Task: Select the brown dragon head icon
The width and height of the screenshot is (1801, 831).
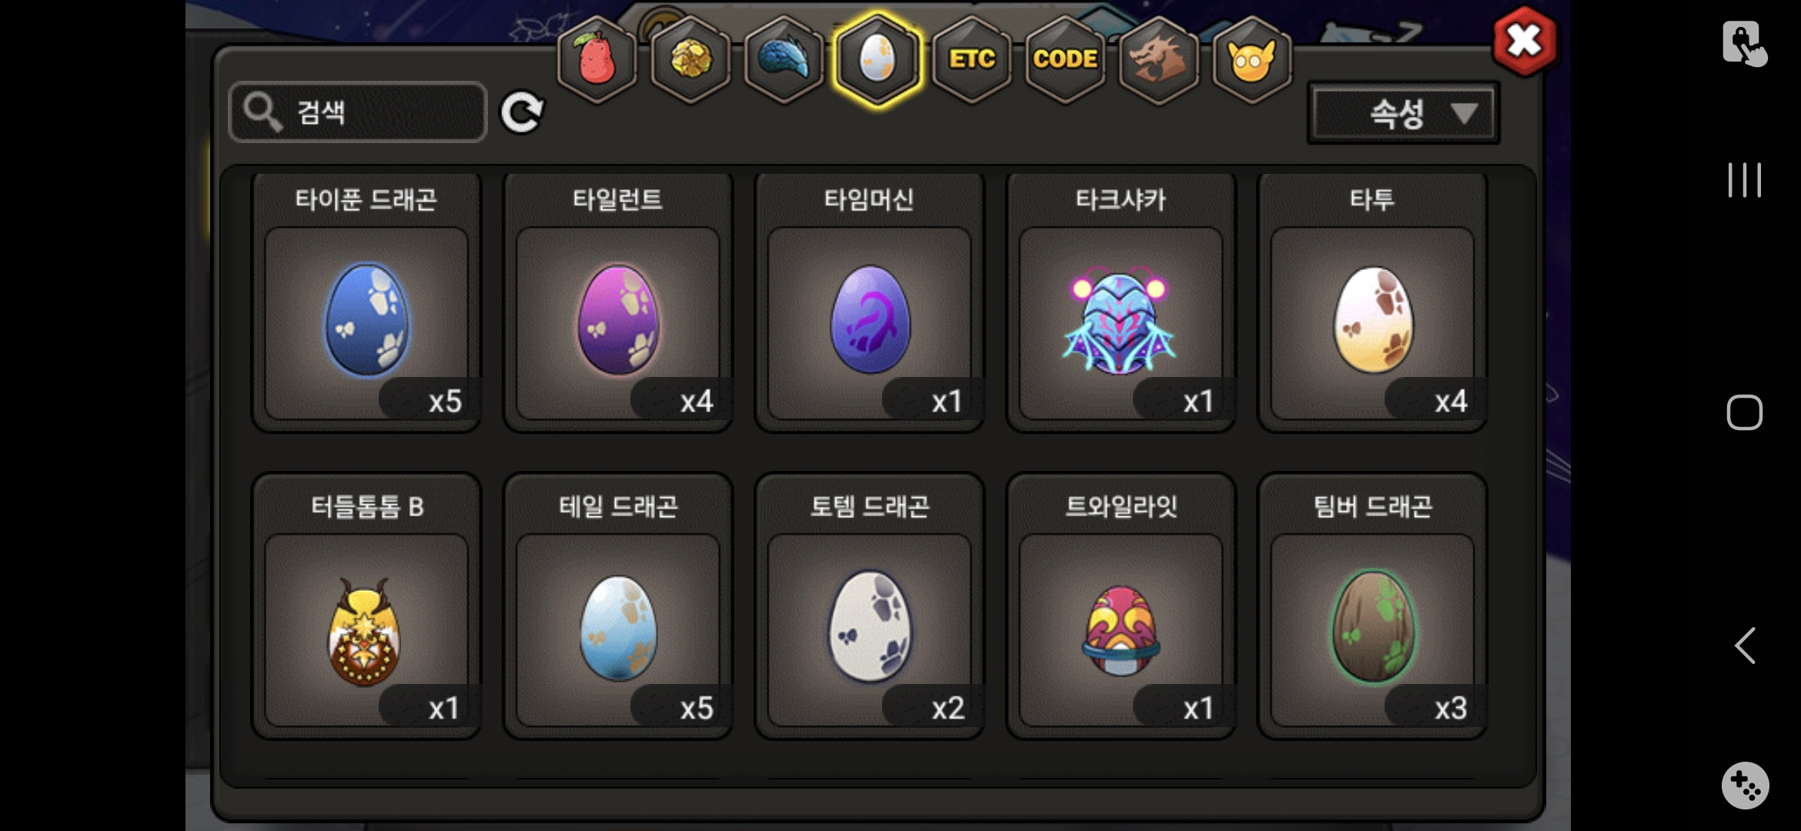Action: pyautogui.click(x=1158, y=58)
